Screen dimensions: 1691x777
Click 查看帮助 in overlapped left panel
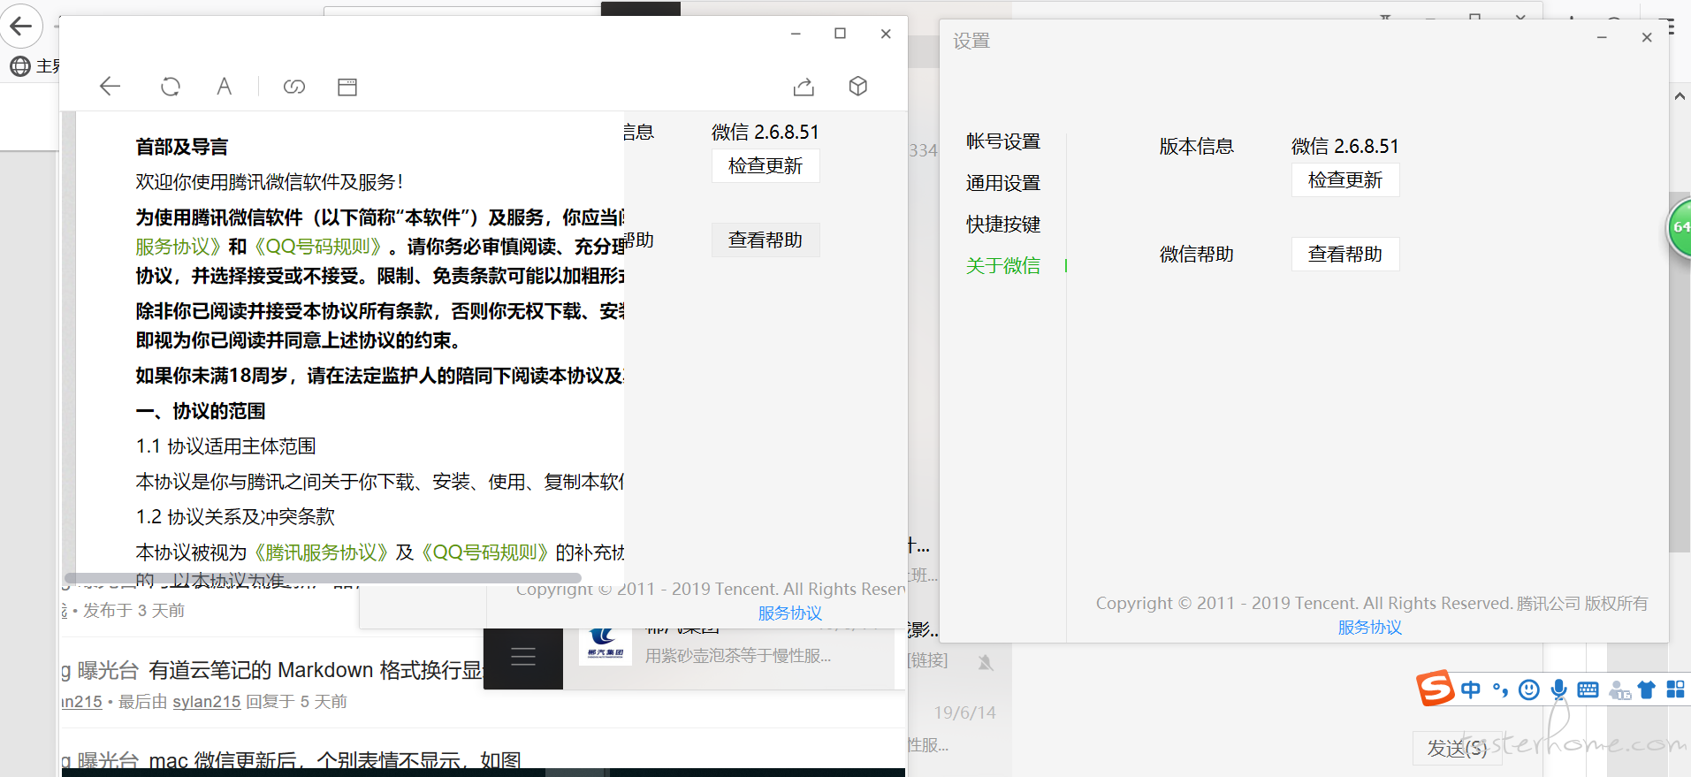click(766, 240)
